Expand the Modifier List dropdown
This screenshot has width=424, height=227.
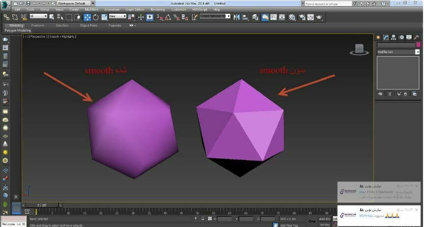[x=417, y=51]
